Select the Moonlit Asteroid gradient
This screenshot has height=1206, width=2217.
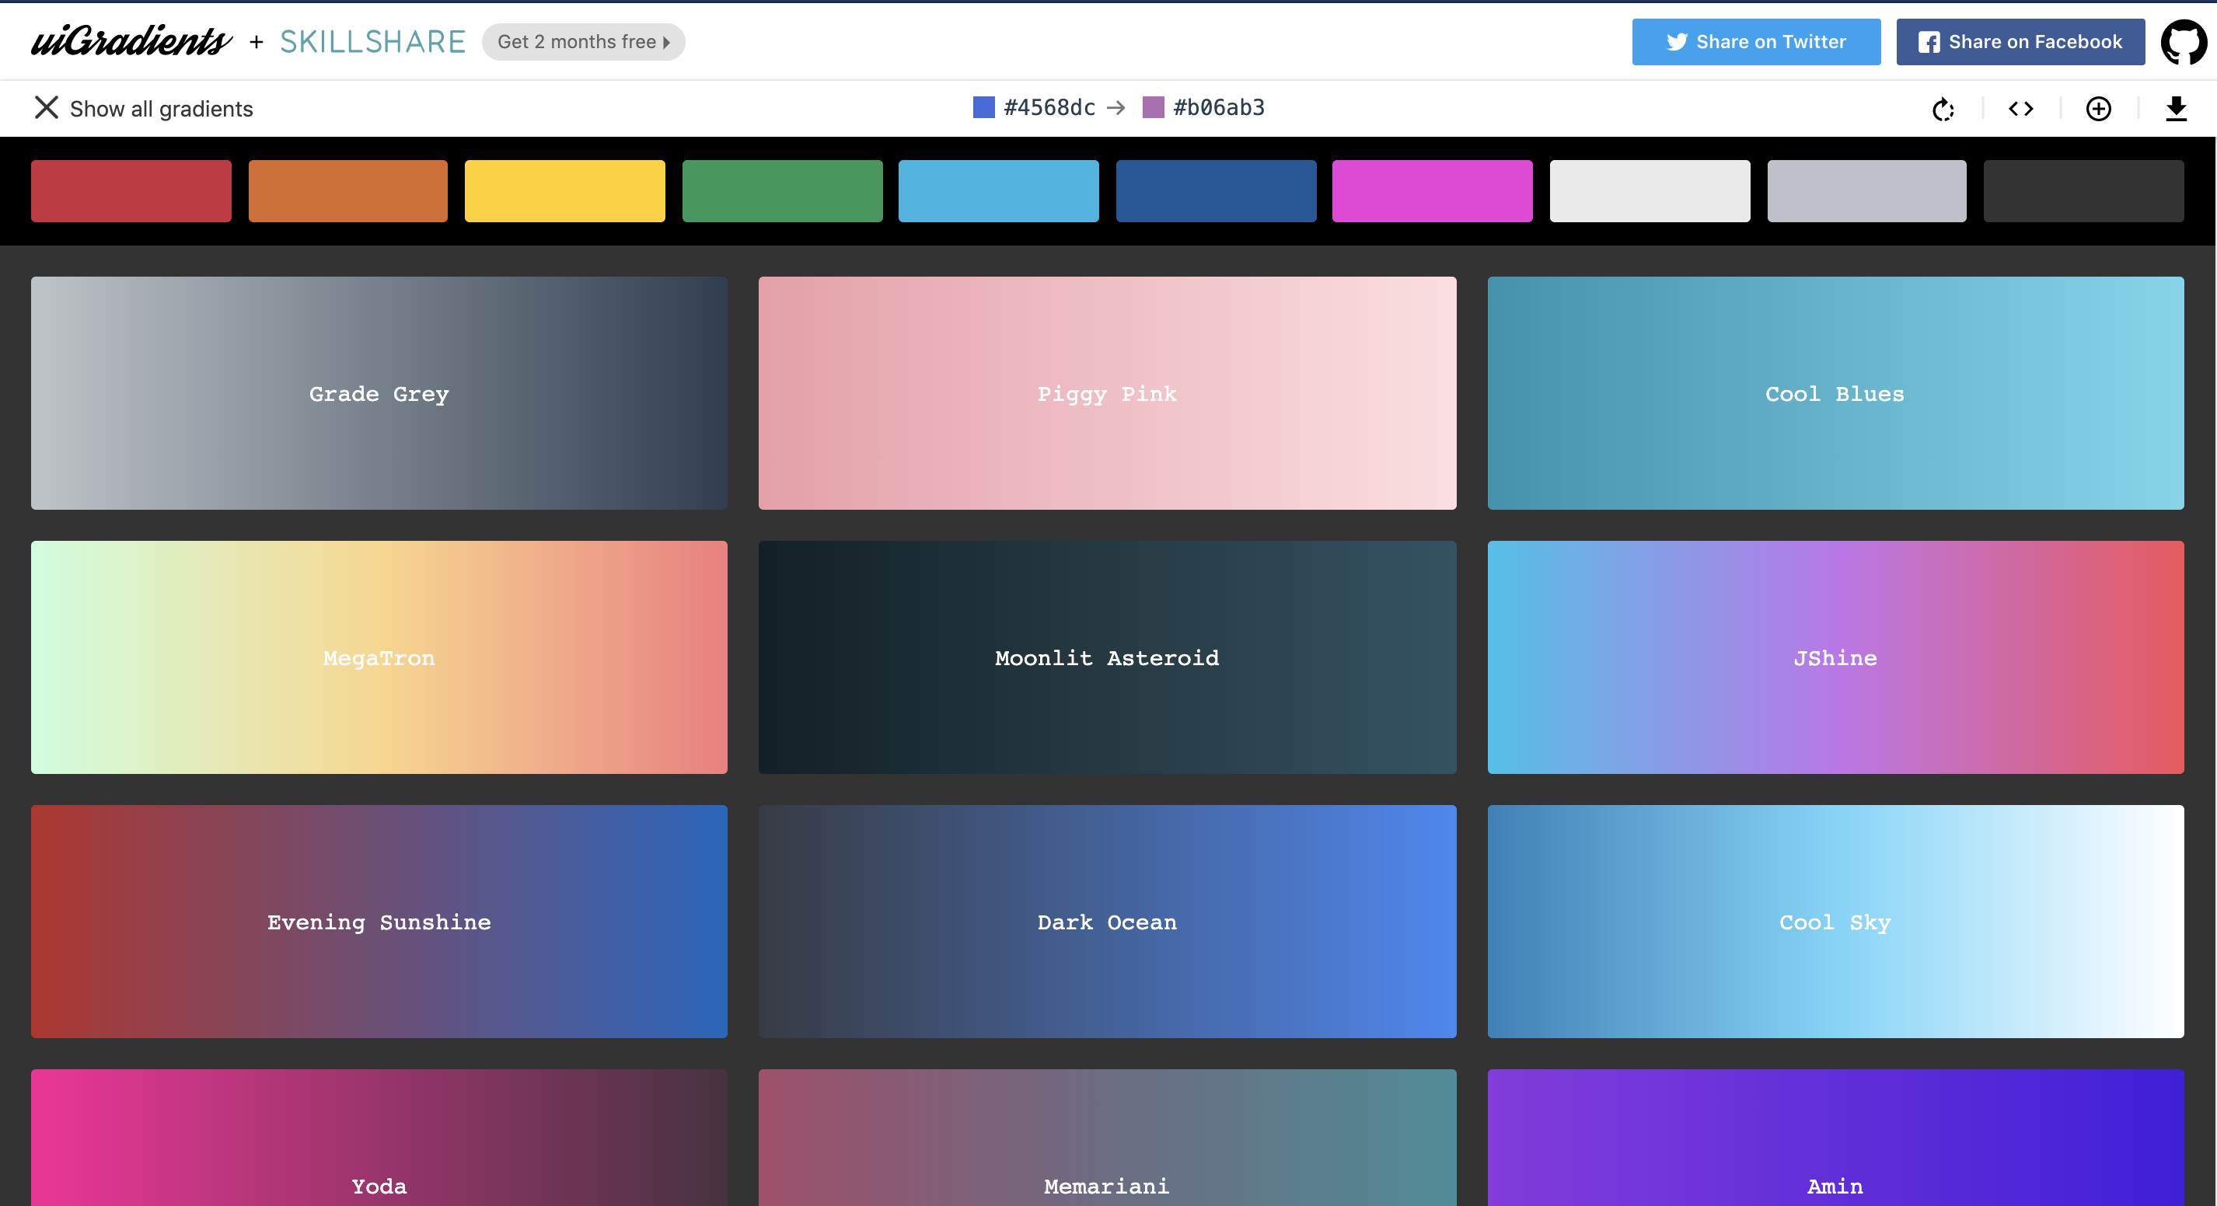coord(1107,657)
